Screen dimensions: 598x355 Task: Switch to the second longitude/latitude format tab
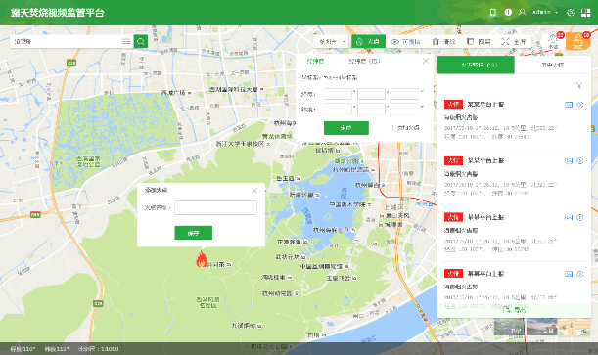pos(364,61)
